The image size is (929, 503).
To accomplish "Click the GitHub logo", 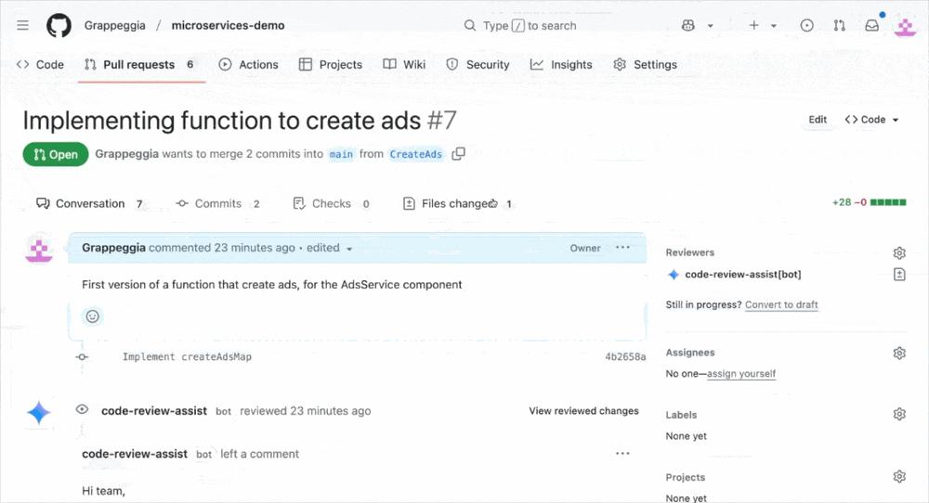I will [x=59, y=25].
